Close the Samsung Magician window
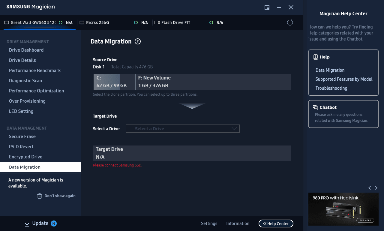 coord(291,7)
